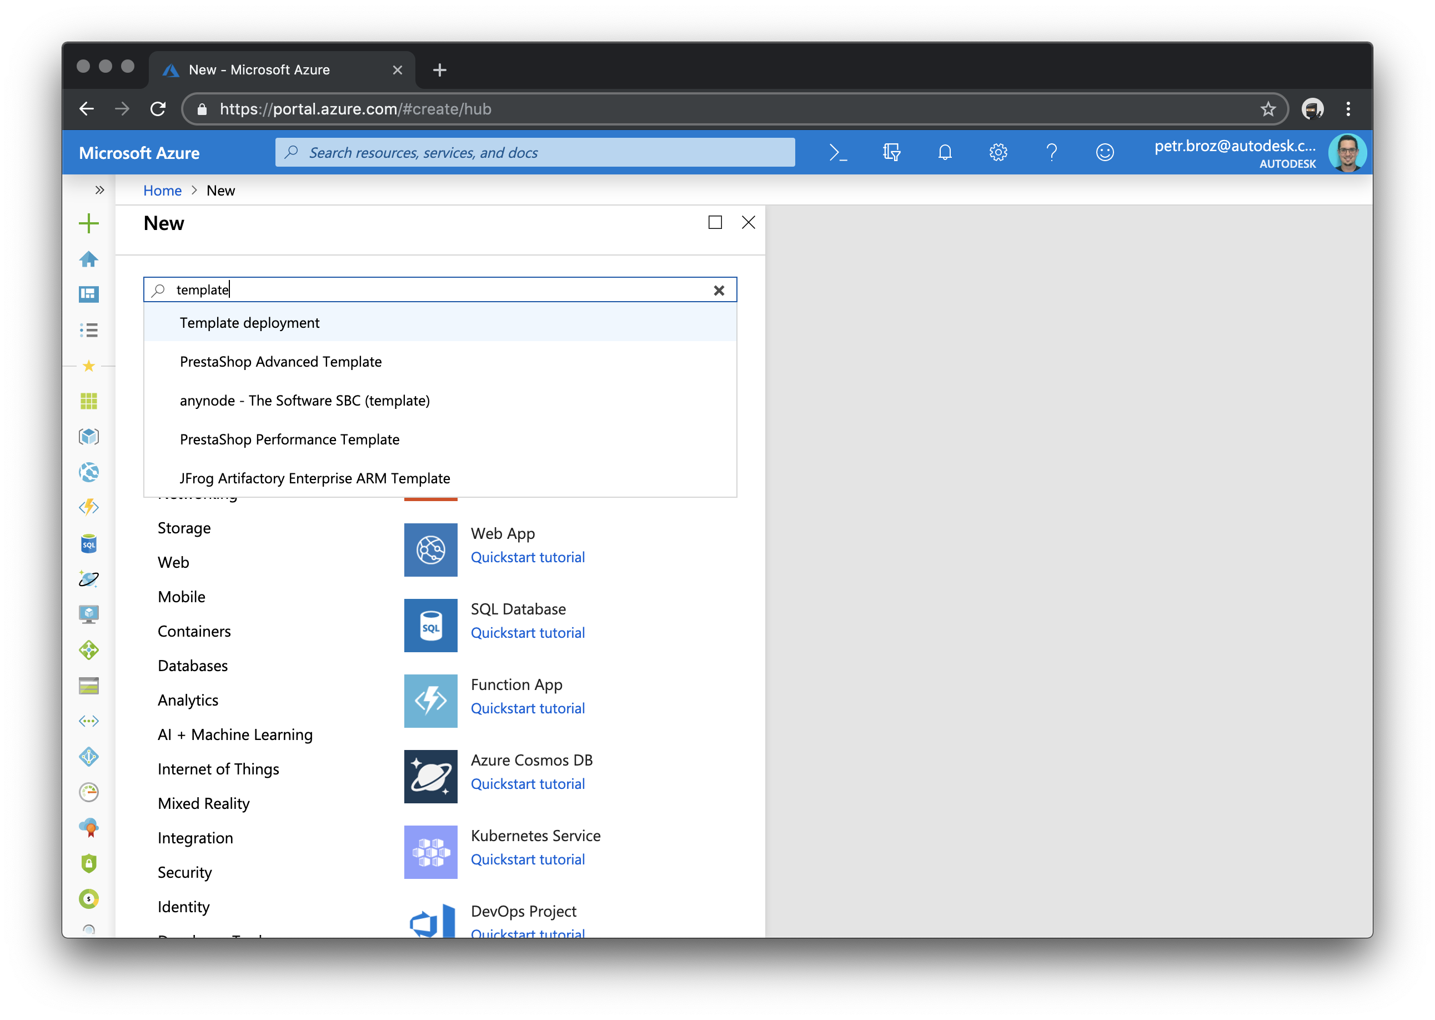1435x1020 pixels.
Task: Open Notifications bell icon
Action: coord(945,153)
